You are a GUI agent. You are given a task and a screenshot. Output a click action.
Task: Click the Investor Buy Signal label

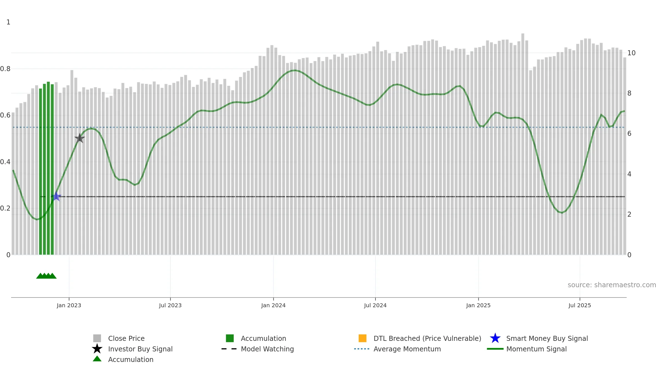pos(140,349)
